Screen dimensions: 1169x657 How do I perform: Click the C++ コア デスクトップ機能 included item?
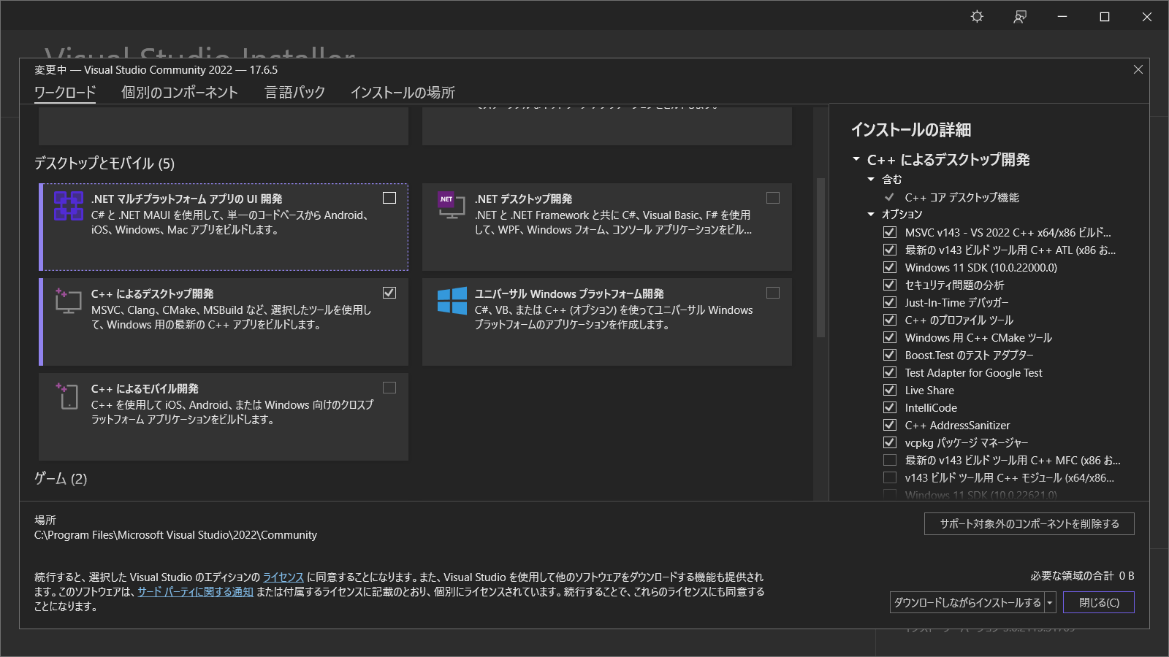tap(962, 198)
